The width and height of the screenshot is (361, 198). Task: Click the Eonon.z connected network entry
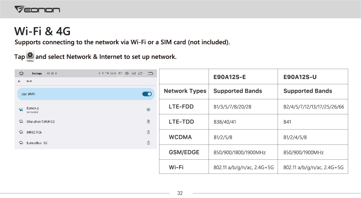[x=86, y=110]
